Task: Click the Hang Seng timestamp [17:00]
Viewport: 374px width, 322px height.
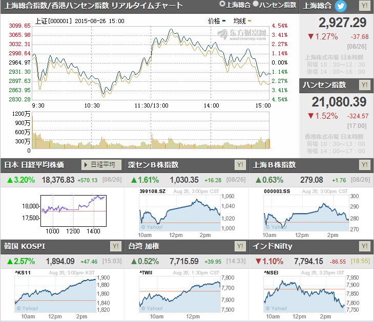Action: (357, 126)
